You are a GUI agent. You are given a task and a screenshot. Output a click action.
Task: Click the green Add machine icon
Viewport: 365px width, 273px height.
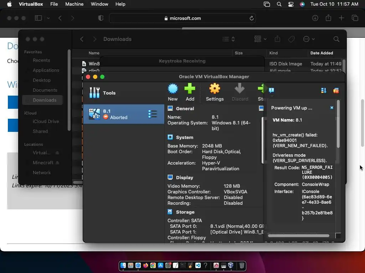coord(190,89)
